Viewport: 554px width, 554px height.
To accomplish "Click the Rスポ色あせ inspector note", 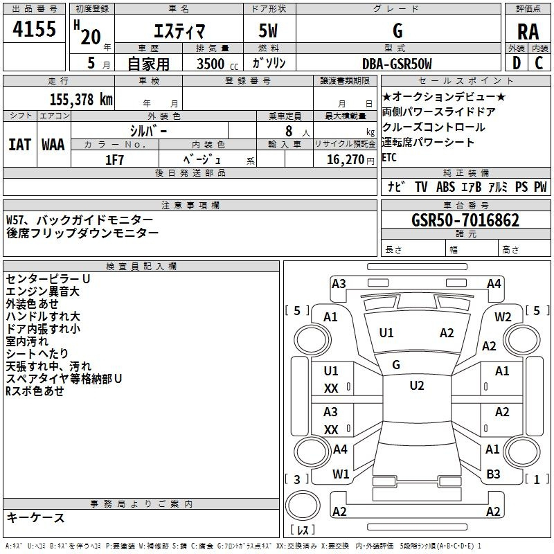I will (35, 391).
